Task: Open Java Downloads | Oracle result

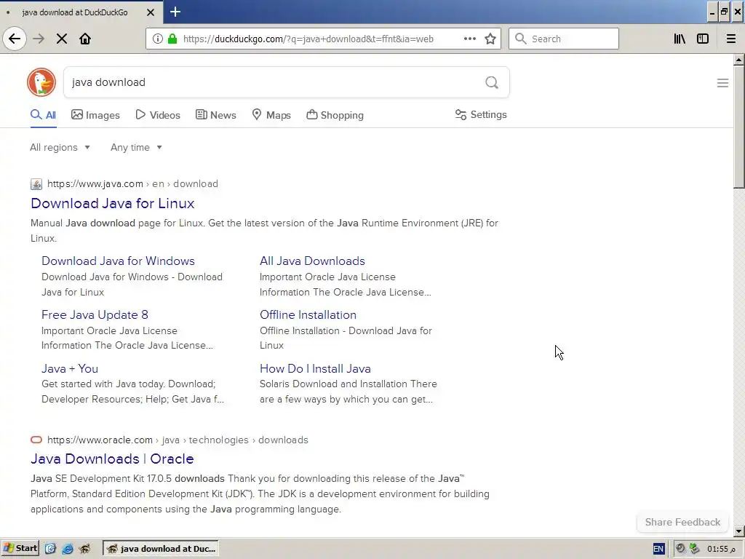Action: (x=112, y=459)
